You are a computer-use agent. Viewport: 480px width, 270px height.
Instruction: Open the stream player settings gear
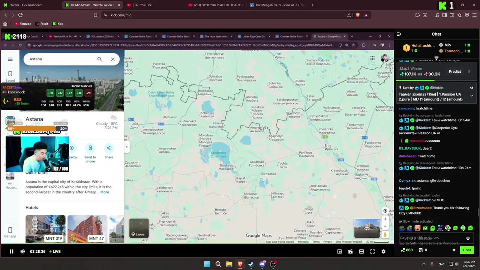(383, 252)
